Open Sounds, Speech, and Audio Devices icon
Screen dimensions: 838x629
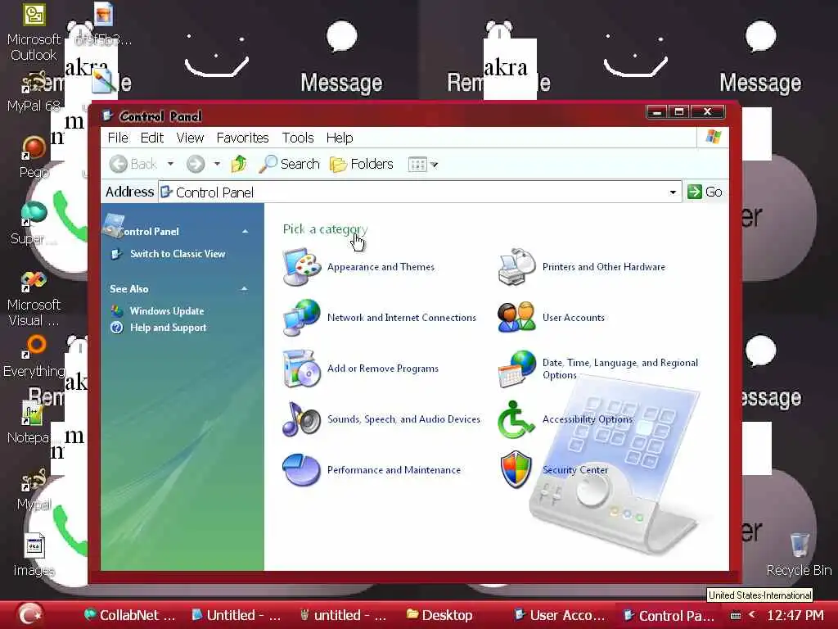coord(301,419)
